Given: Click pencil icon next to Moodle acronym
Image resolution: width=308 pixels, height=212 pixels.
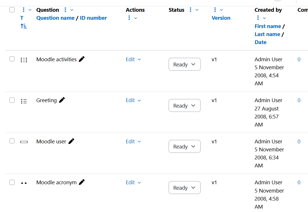Looking at the screenshot, I should [82, 182].
